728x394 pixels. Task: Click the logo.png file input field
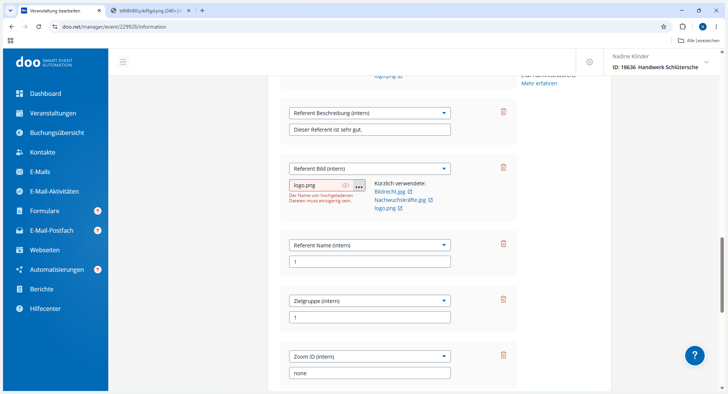(321, 185)
